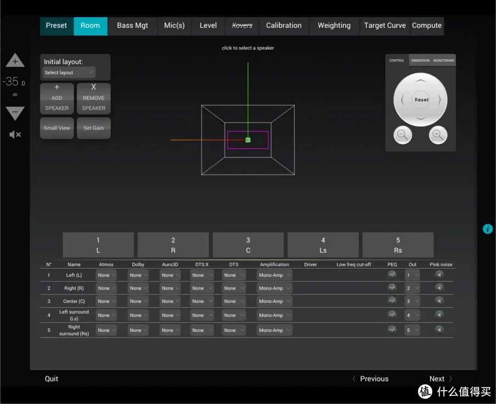Screen dimensions: 496x404
Task: Increase volume with up triangle
Action: click(x=15, y=61)
